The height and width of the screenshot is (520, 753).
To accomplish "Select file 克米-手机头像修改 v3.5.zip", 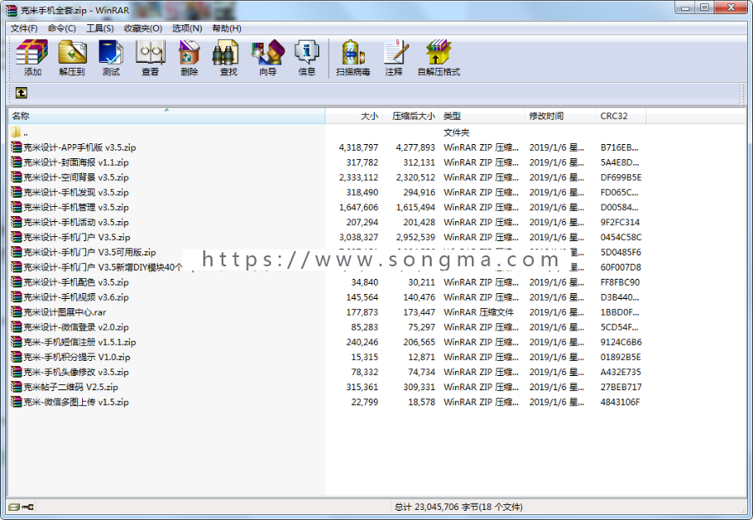I will click(x=76, y=372).
